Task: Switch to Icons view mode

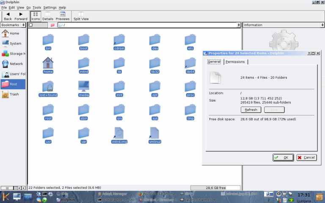Action: coord(35,16)
